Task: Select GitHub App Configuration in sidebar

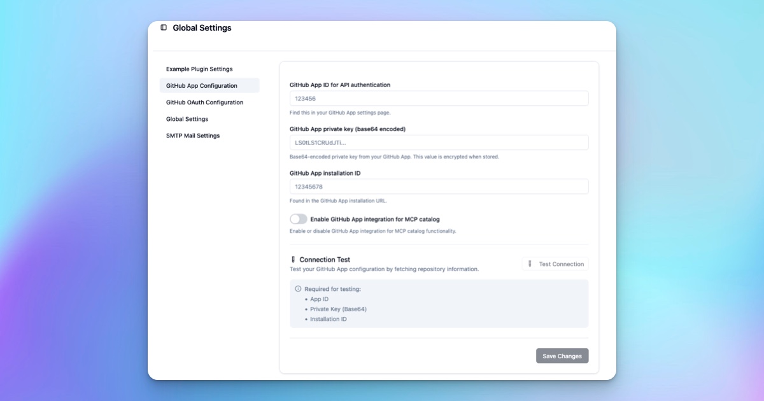Action: [x=202, y=85]
